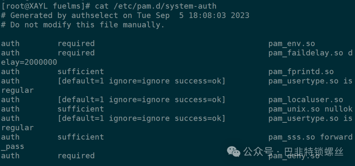Click the first 'auth' keyword
The image size is (355, 166).
[x=10, y=44]
